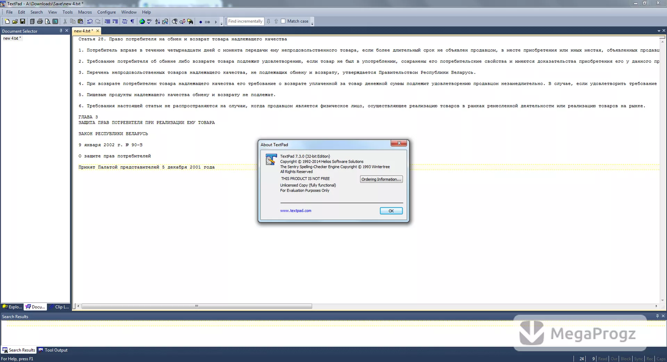667x362 pixels.
Task: Click the Copy toolbar icon
Action: tap(73, 22)
